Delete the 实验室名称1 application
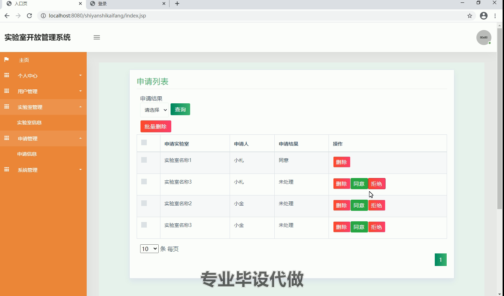 point(342,162)
